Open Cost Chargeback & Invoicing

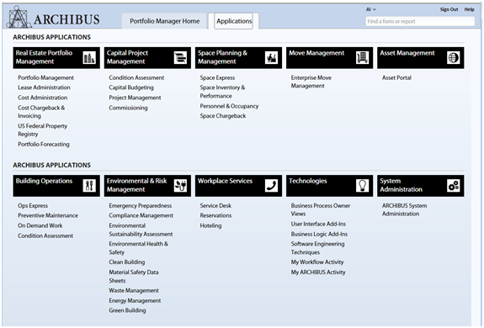point(41,112)
